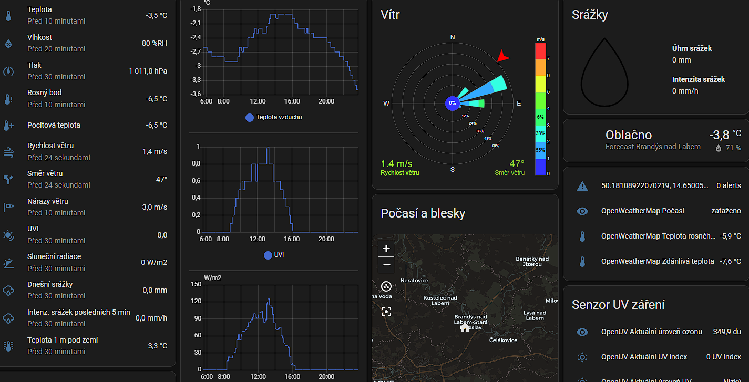This screenshot has height=382, width=749.
Task: Click the Teplota thermometer icon
Action: (x=8, y=15)
